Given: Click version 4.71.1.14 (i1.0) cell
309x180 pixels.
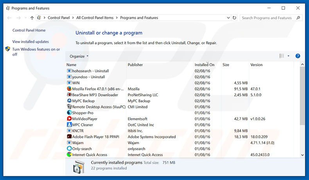Looking at the screenshot, I should click(x=262, y=143).
